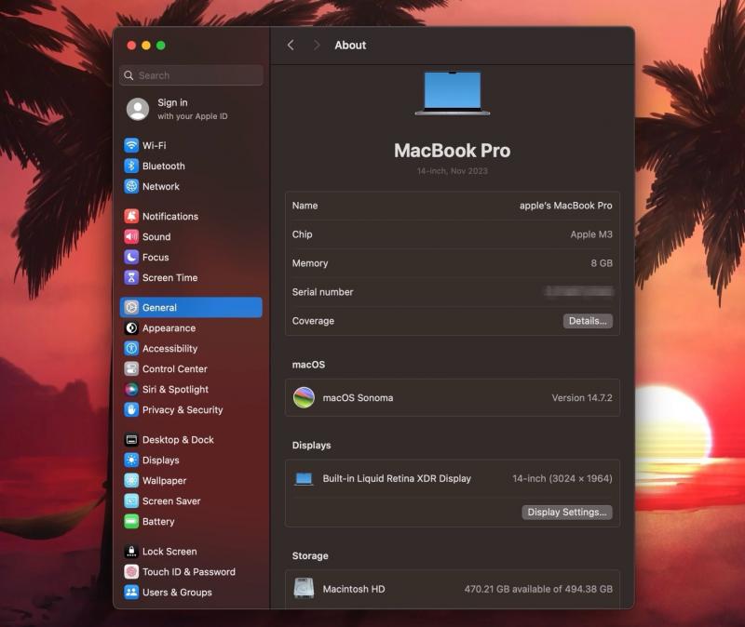Image resolution: width=745 pixels, height=627 pixels.
Task: Open Privacy & Security hand icon
Action: click(x=131, y=409)
